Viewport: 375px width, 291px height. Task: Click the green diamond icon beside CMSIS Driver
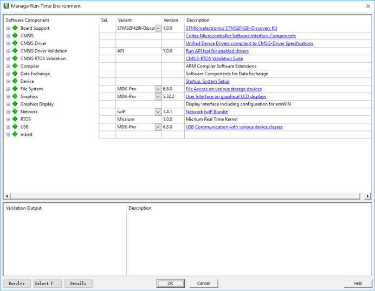click(x=15, y=43)
